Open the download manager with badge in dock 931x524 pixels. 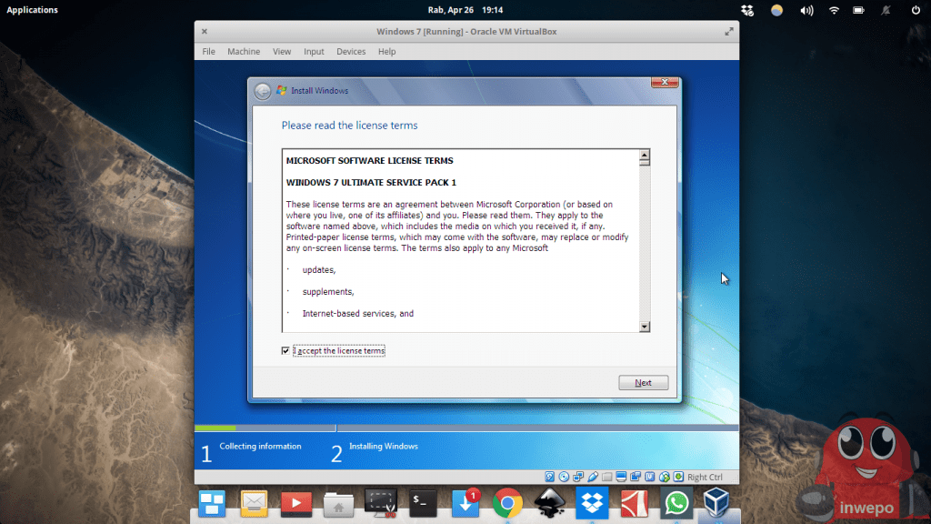click(465, 502)
